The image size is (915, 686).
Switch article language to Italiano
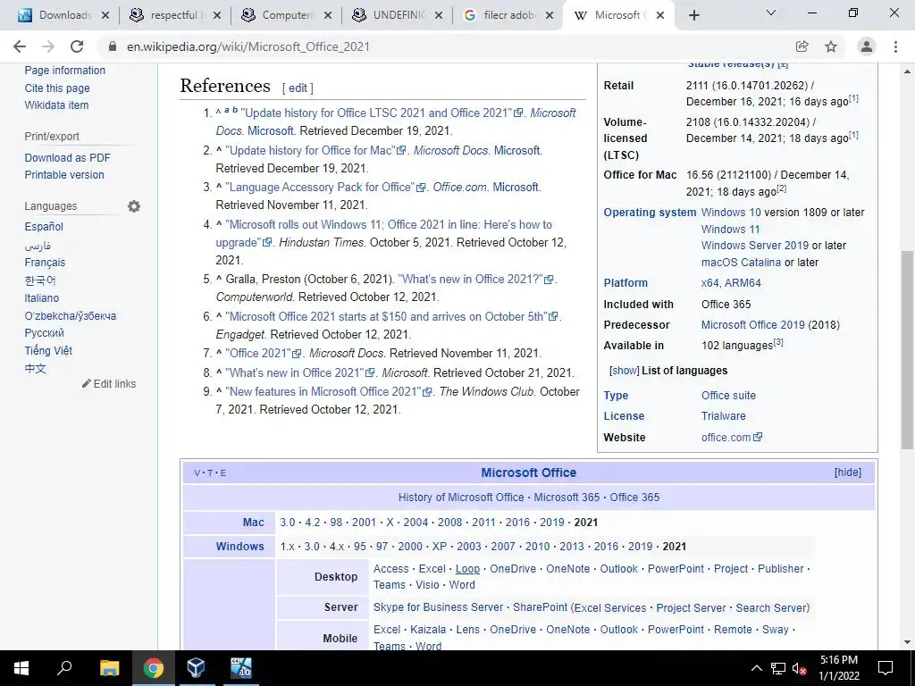(41, 297)
